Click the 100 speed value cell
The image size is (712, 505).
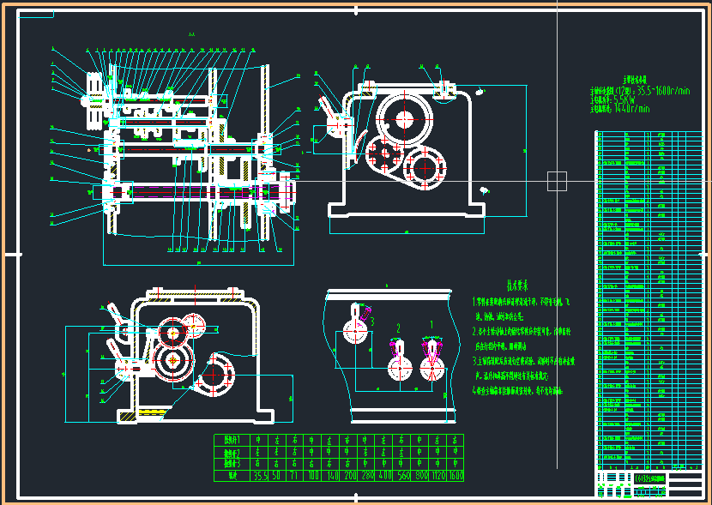pyautogui.click(x=312, y=476)
